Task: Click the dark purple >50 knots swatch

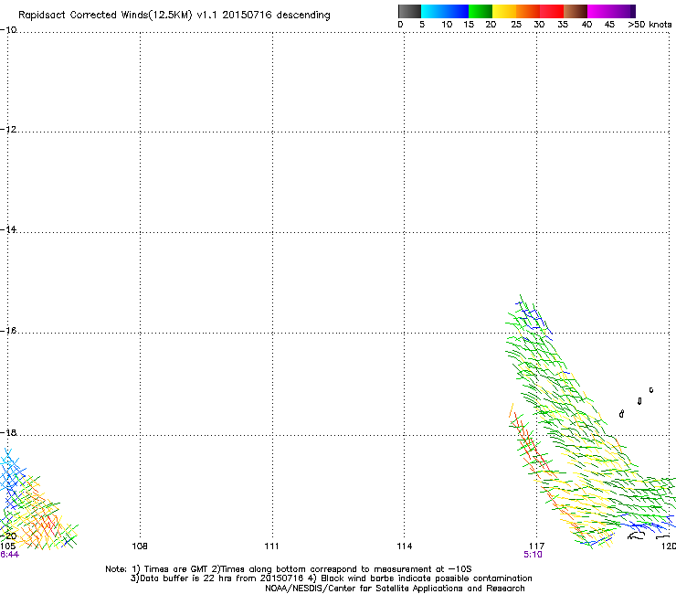Action: (x=633, y=11)
